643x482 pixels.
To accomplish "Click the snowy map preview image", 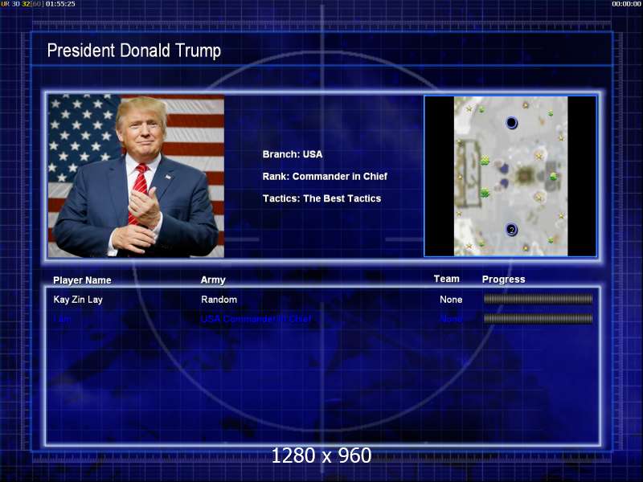I will 510,176.
